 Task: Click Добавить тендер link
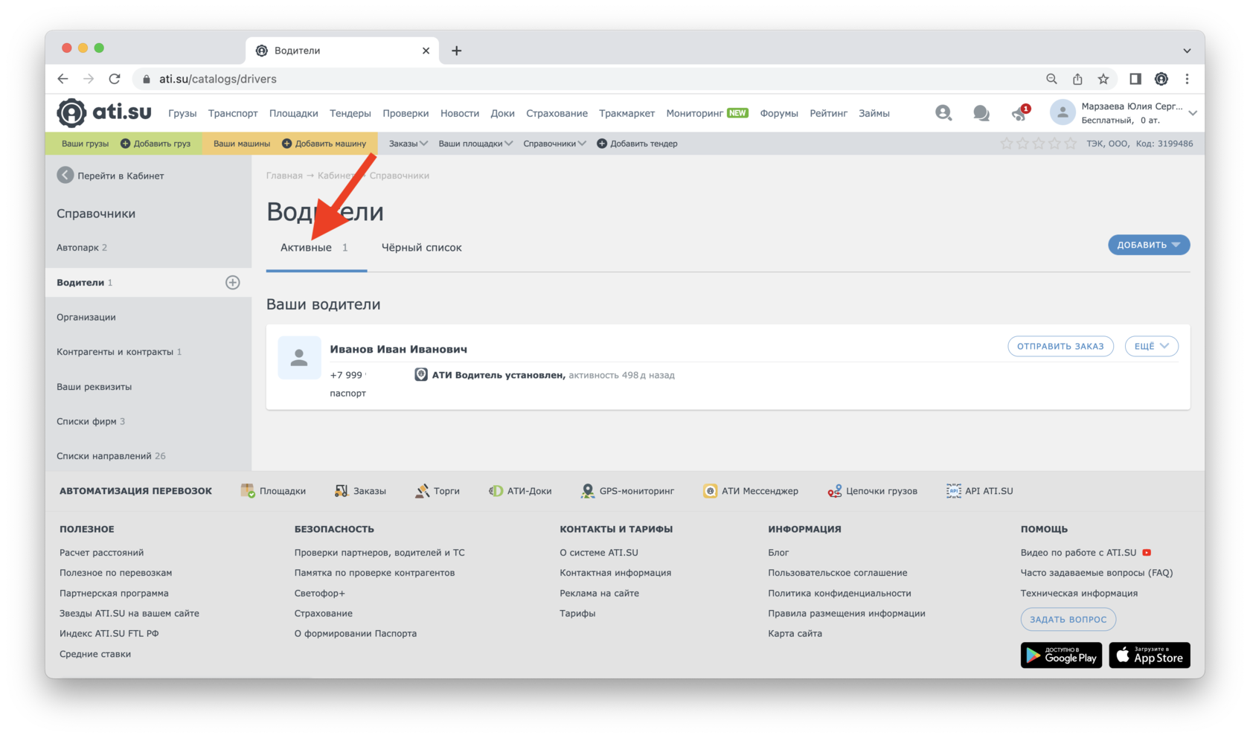pos(637,144)
